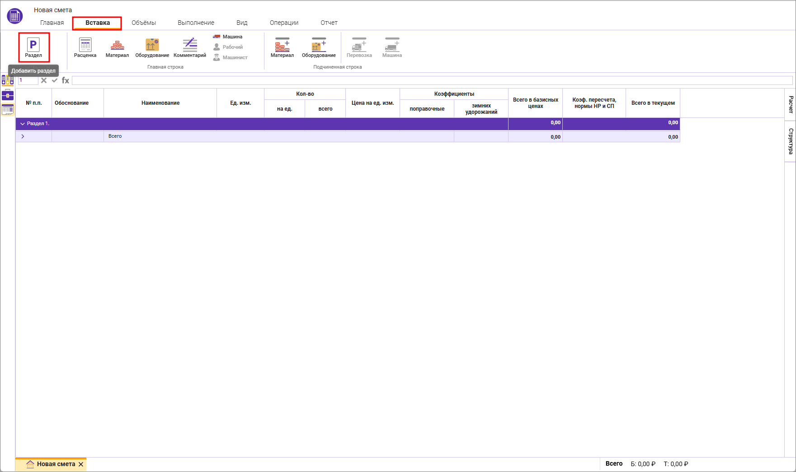796x472 pixels.
Task: Add subordinate Материал row
Action: pos(282,47)
